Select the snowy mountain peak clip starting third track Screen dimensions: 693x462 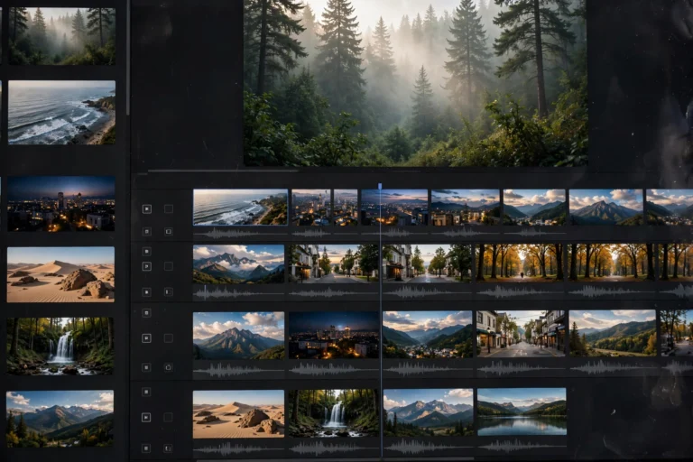click(238, 336)
